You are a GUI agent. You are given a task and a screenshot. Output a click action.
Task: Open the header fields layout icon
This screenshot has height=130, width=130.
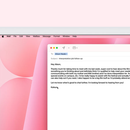pyautogui.click(x=74, y=48)
